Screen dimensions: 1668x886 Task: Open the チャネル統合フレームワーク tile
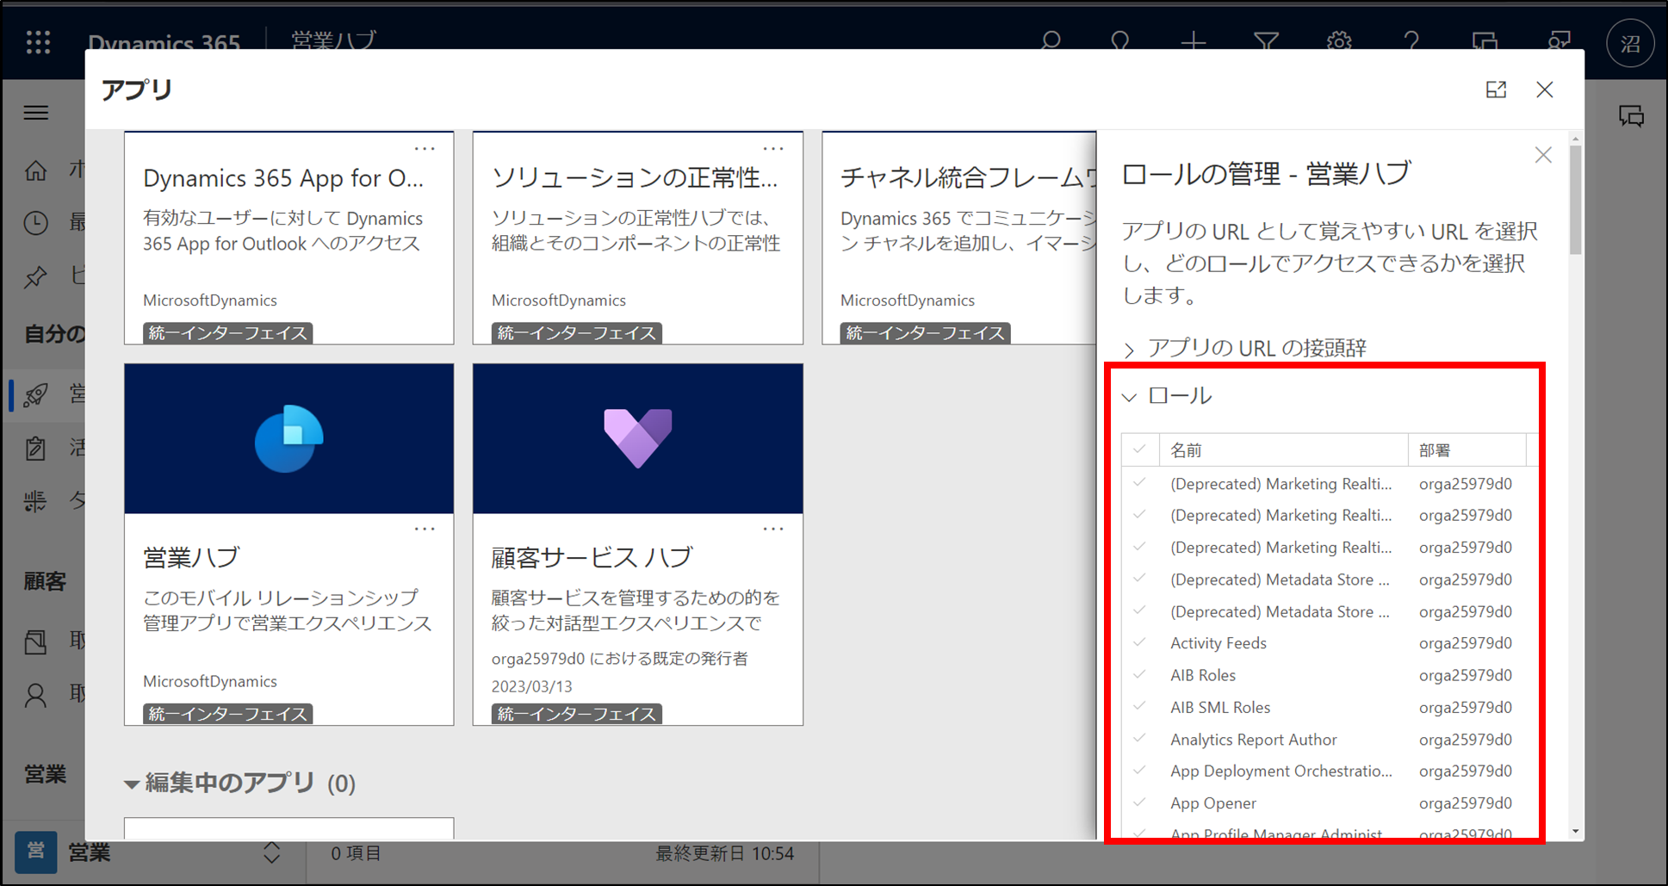pos(959,238)
